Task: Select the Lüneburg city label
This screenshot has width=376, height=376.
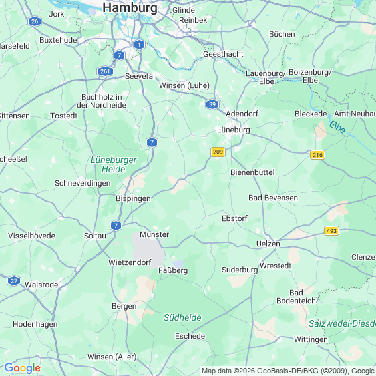Action: pos(234,130)
